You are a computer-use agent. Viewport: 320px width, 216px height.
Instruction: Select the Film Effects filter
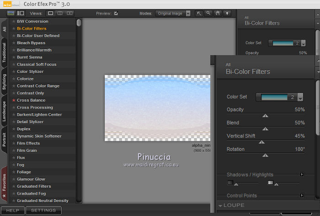point(28,143)
